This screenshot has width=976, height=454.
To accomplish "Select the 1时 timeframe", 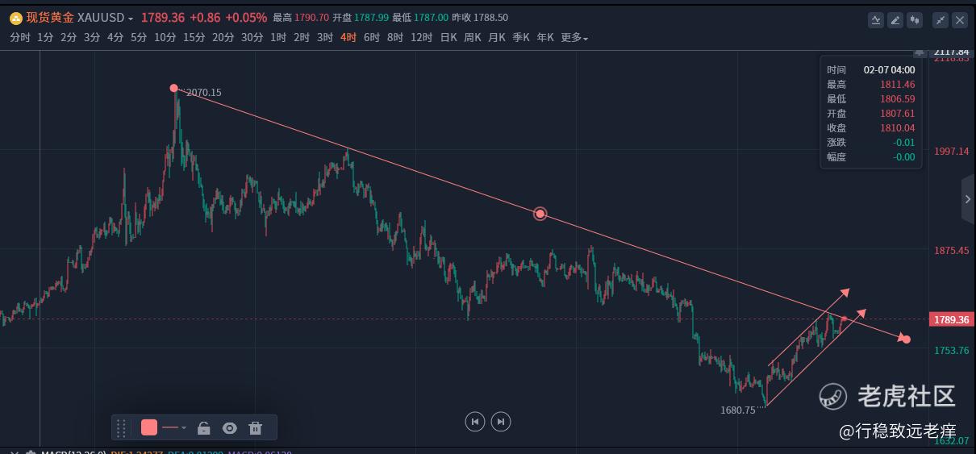I will [x=278, y=38].
